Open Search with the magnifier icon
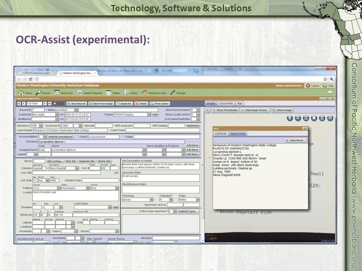Screen dimensions: 362x271 pos(43,93)
